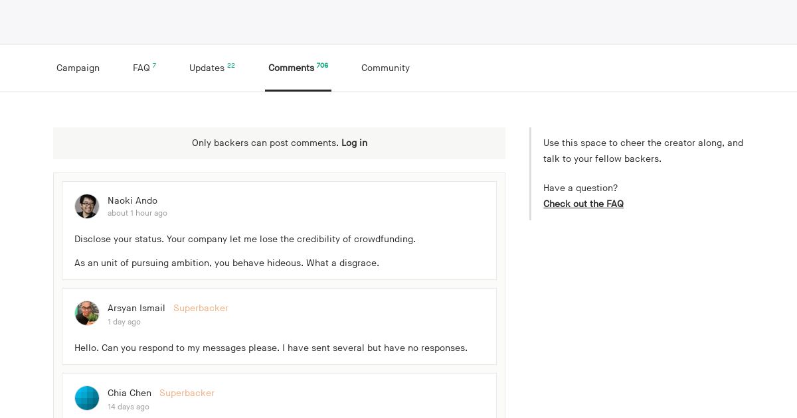Open the Campaign tab

pyautogui.click(x=78, y=68)
